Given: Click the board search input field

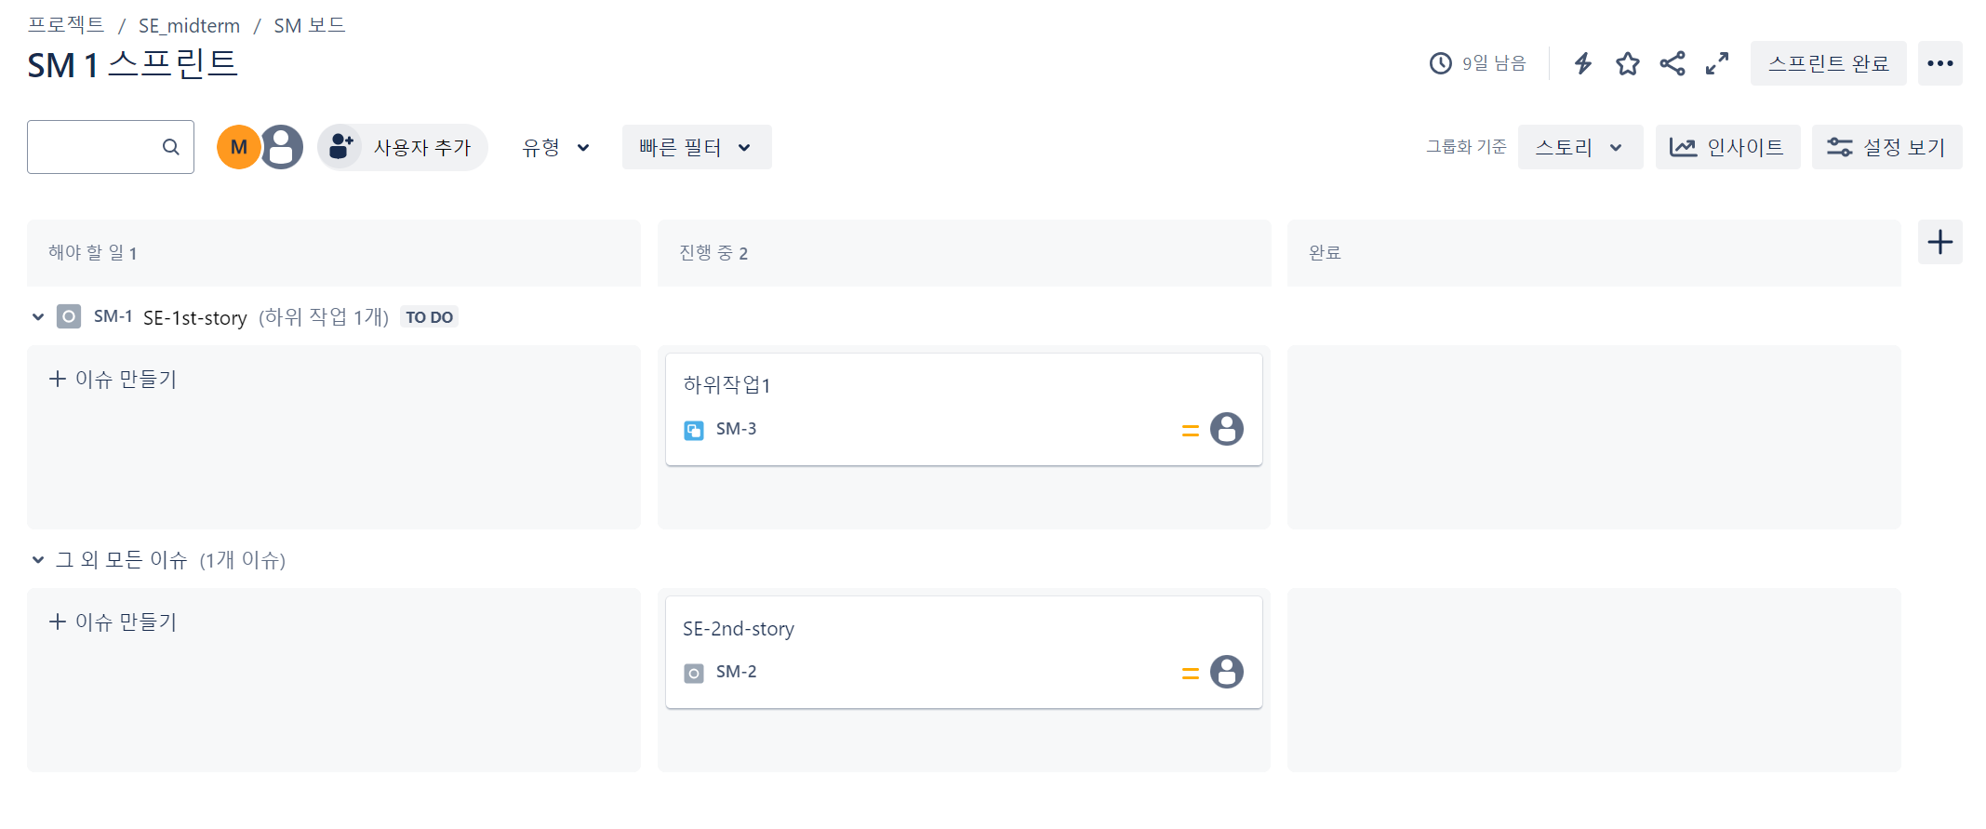Looking at the screenshot, I should (x=110, y=147).
